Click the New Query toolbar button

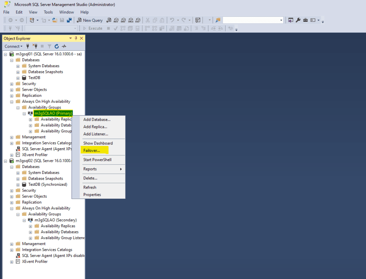click(90, 20)
